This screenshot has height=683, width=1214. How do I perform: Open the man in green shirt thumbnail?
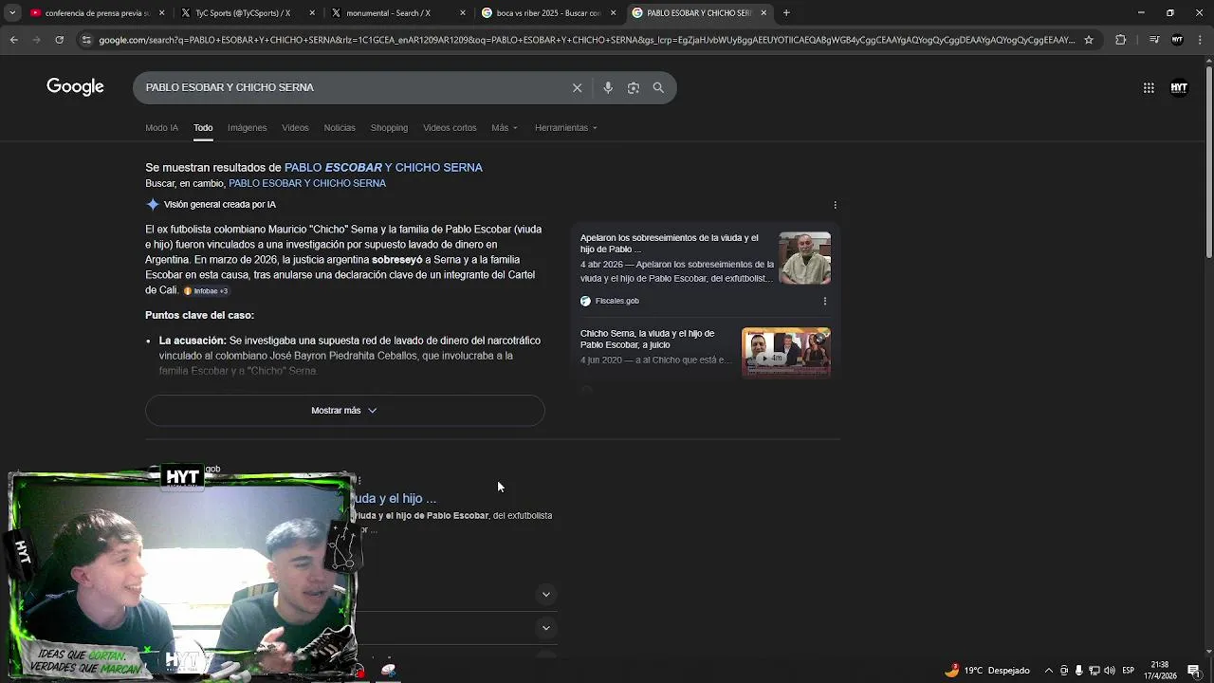pos(804,258)
